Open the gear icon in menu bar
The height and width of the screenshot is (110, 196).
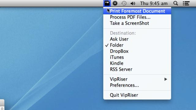coord(115,3)
